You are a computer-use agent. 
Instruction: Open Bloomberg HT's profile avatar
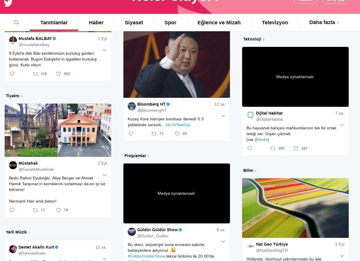click(132, 106)
